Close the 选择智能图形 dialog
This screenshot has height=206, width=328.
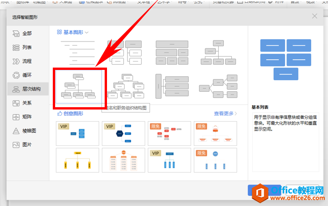point(314,16)
